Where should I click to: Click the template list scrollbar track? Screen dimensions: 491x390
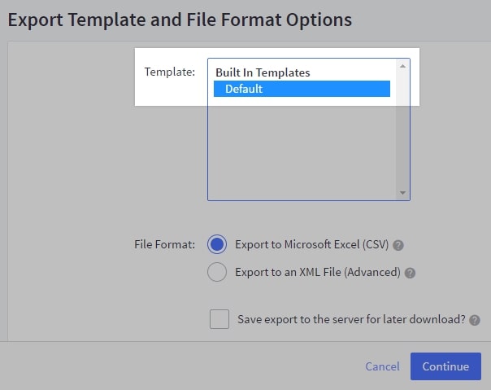[x=402, y=130]
